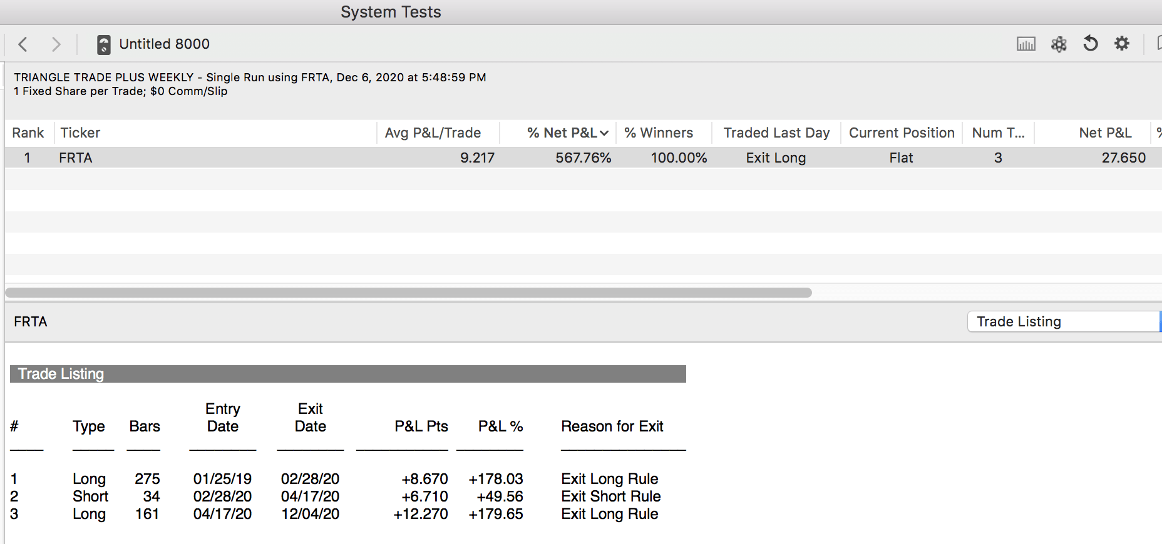Open the gear settings icon

tap(1122, 44)
